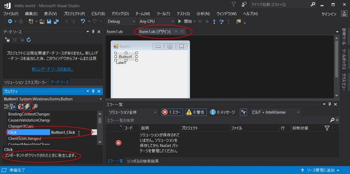Screen dimensions: 350x174
Task: Open the ビルド(B) menu
Action: coord(98,14)
